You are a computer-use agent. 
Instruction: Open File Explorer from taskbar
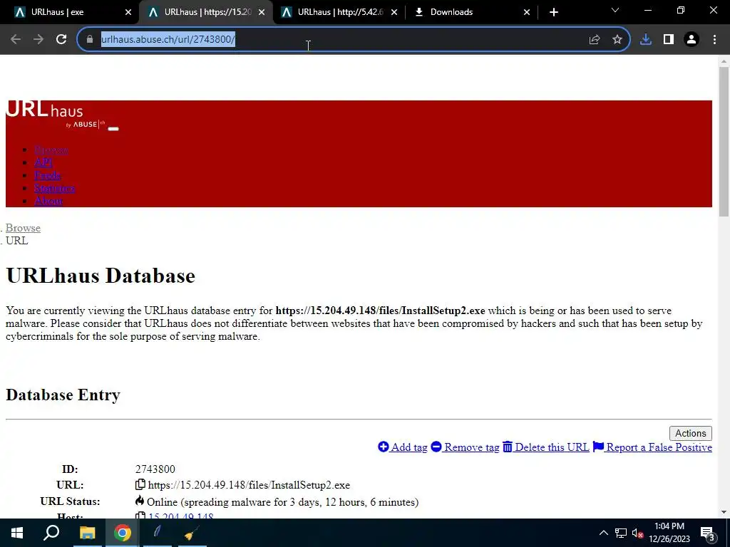click(87, 533)
